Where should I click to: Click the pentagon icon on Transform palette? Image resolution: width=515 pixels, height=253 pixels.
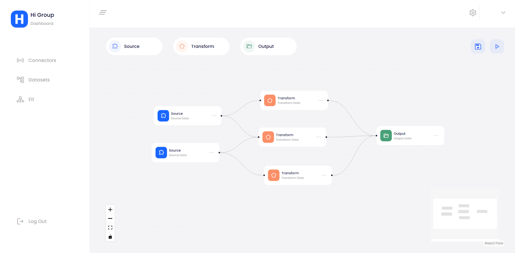[182, 46]
